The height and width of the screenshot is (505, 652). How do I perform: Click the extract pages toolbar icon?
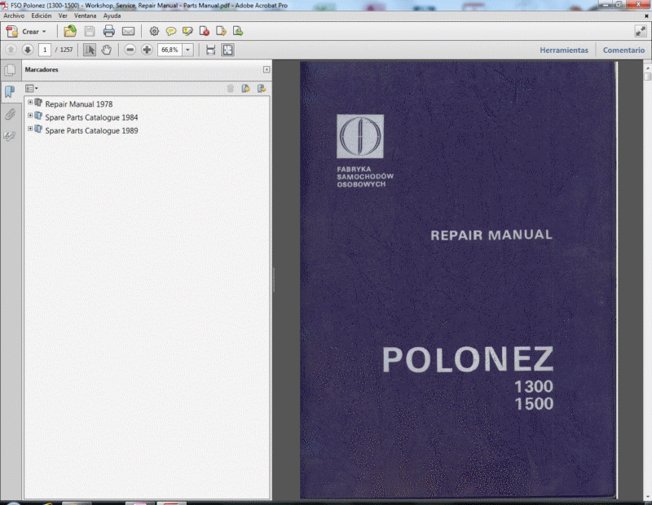[238, 31]
